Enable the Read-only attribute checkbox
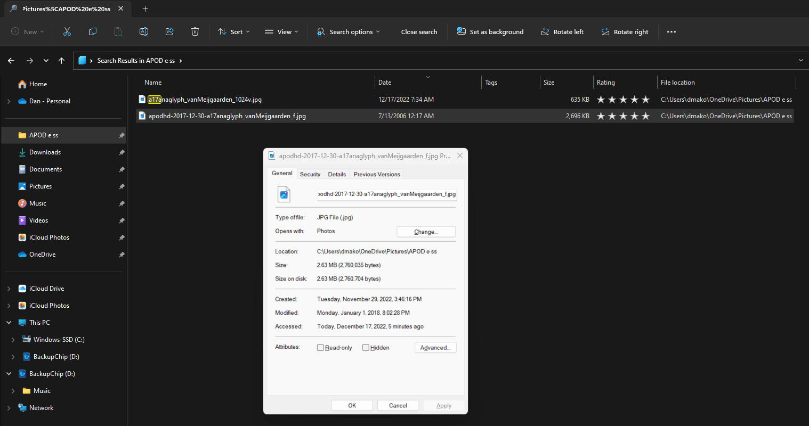Image resolution: width=809 pixels, height=426 pixels. click(x=320, y=348)
